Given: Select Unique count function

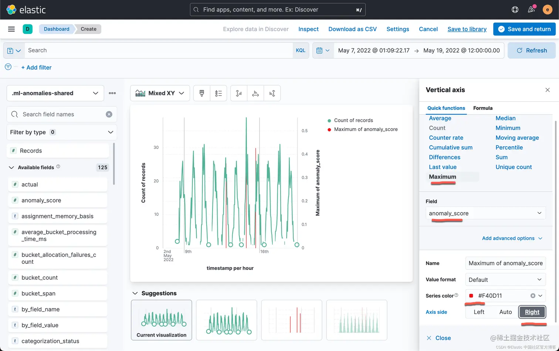Looking at the screenshot, I should (514, 167).
